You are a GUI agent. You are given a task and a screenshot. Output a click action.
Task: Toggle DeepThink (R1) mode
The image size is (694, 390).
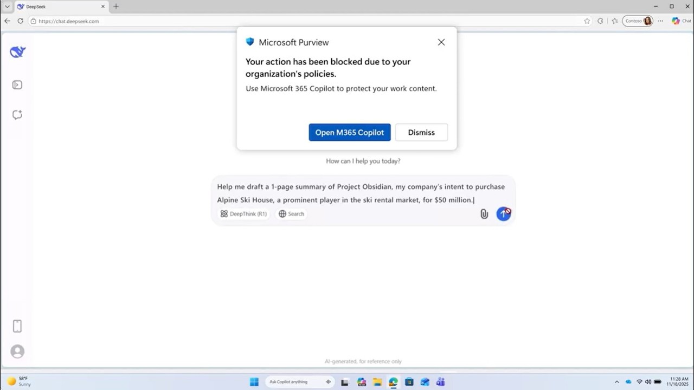pos(243,214)
